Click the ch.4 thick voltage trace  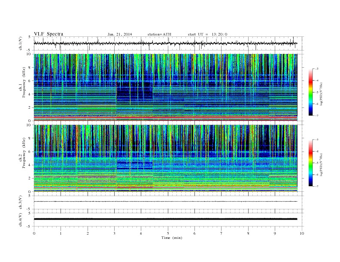point(165,219)
